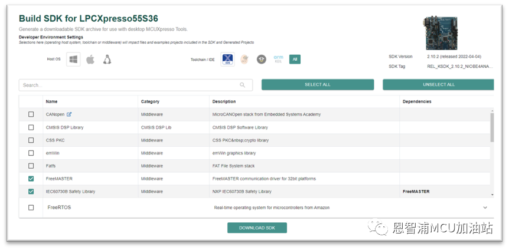Click SDK Version value text

454,57
